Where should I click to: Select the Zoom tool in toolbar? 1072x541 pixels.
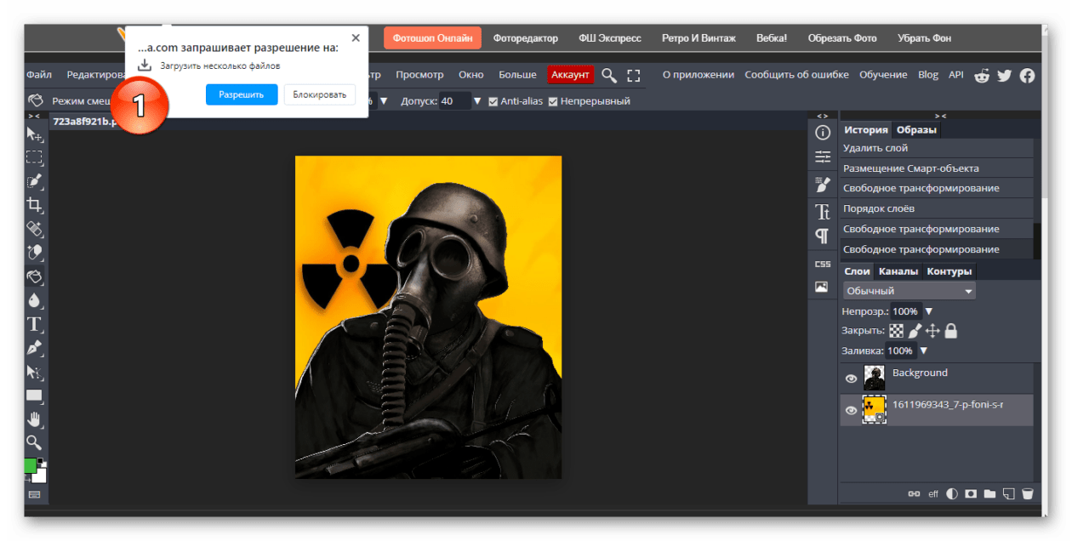point(34,442)
